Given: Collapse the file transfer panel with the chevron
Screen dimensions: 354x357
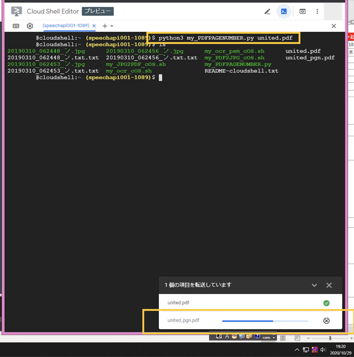Looking at the screenshot, I should 314,285.
